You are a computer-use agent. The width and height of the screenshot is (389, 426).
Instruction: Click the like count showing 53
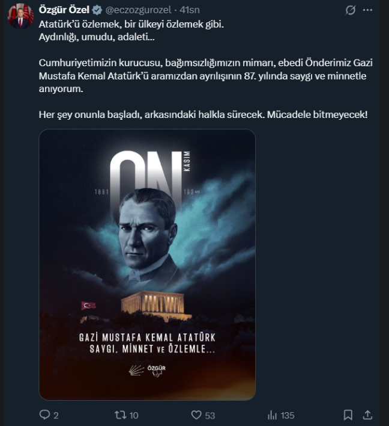pos(210,415)
